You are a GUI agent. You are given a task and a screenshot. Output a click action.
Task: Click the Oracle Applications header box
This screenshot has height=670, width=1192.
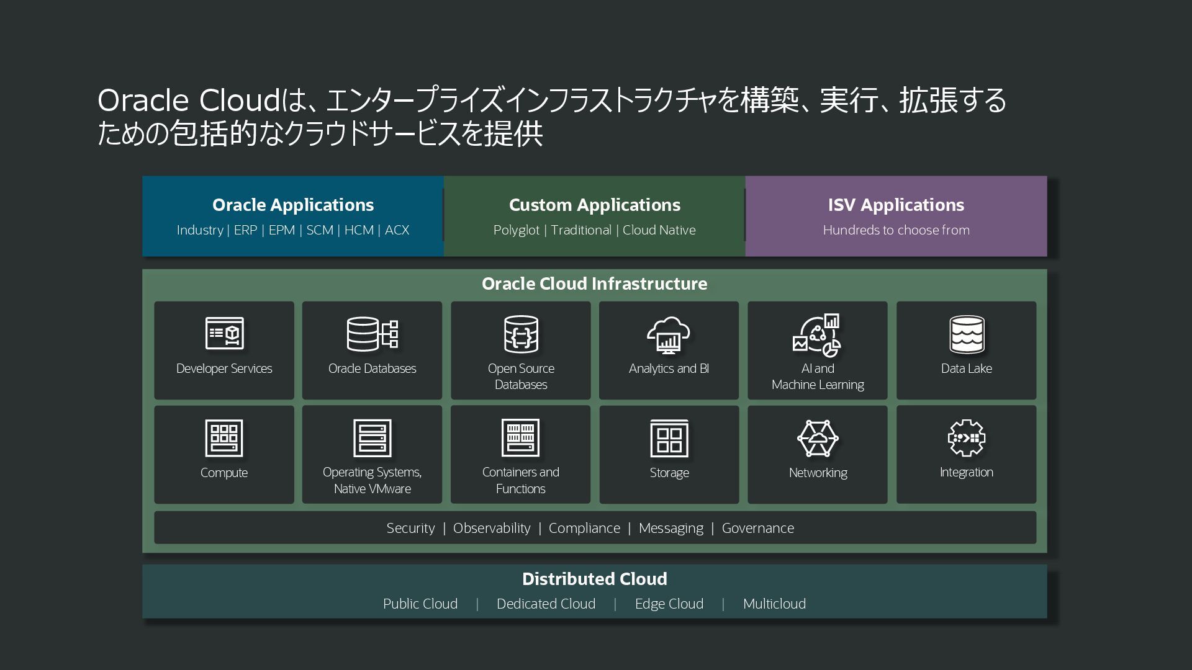(293, 216)
